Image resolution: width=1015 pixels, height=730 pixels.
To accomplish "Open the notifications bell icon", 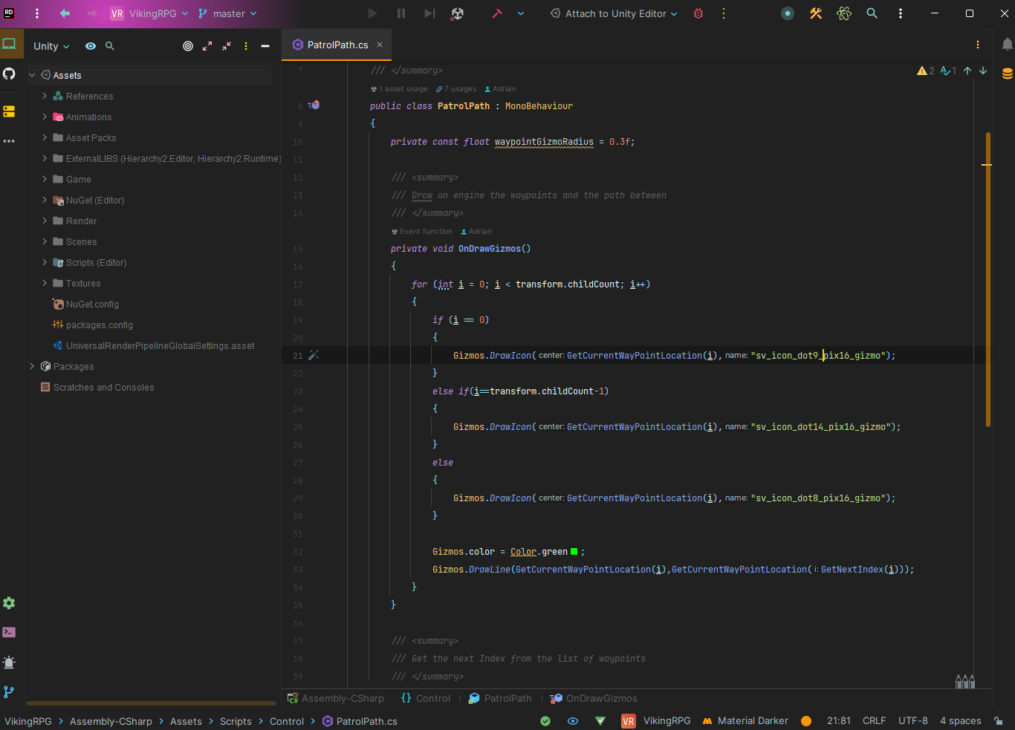I will click(x=1007, y=45).
